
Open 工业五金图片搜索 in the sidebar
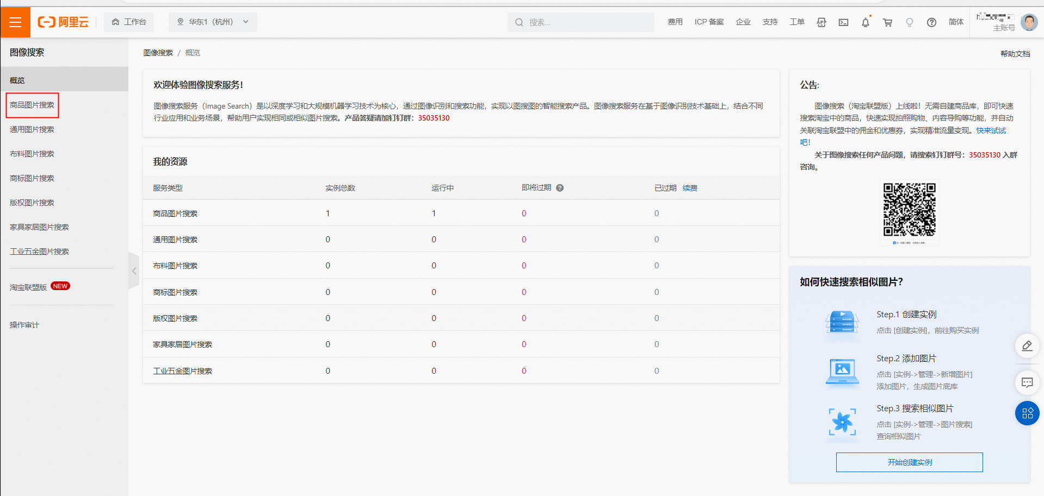coord(39,252)
